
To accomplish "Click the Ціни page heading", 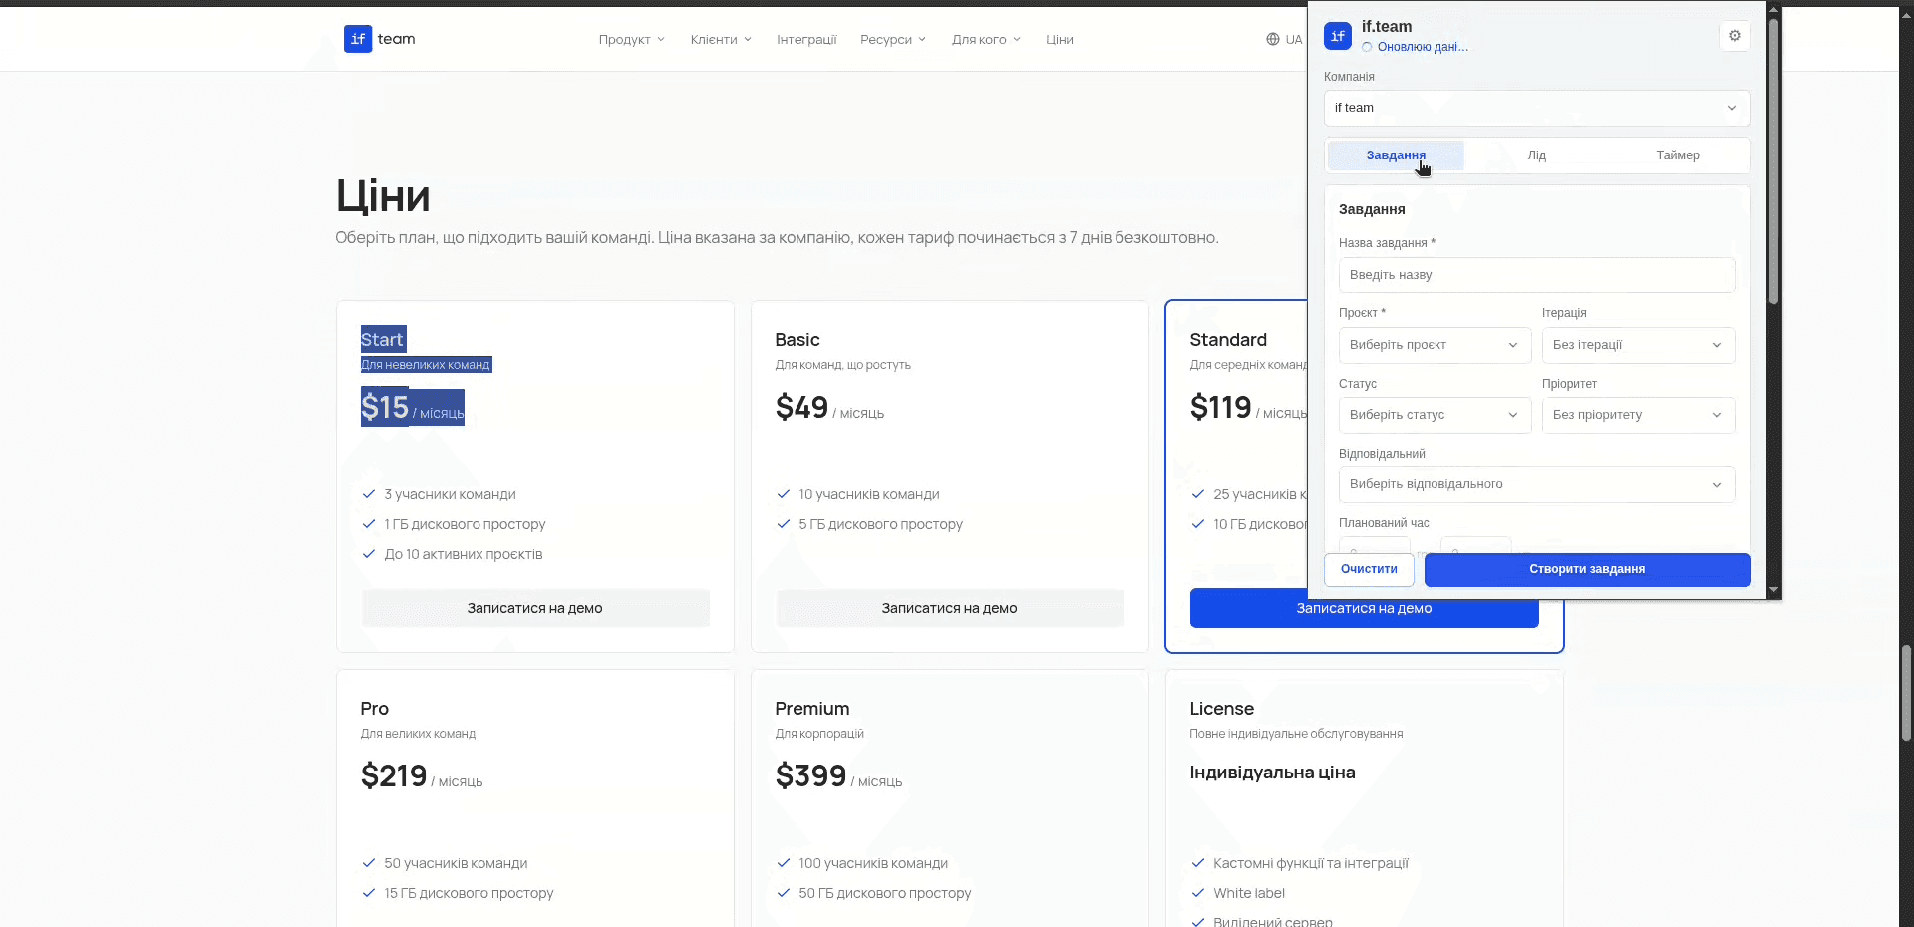I will point(383,196).
